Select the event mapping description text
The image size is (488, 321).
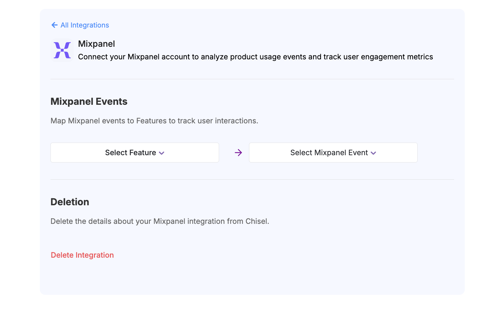coord(154,121)
